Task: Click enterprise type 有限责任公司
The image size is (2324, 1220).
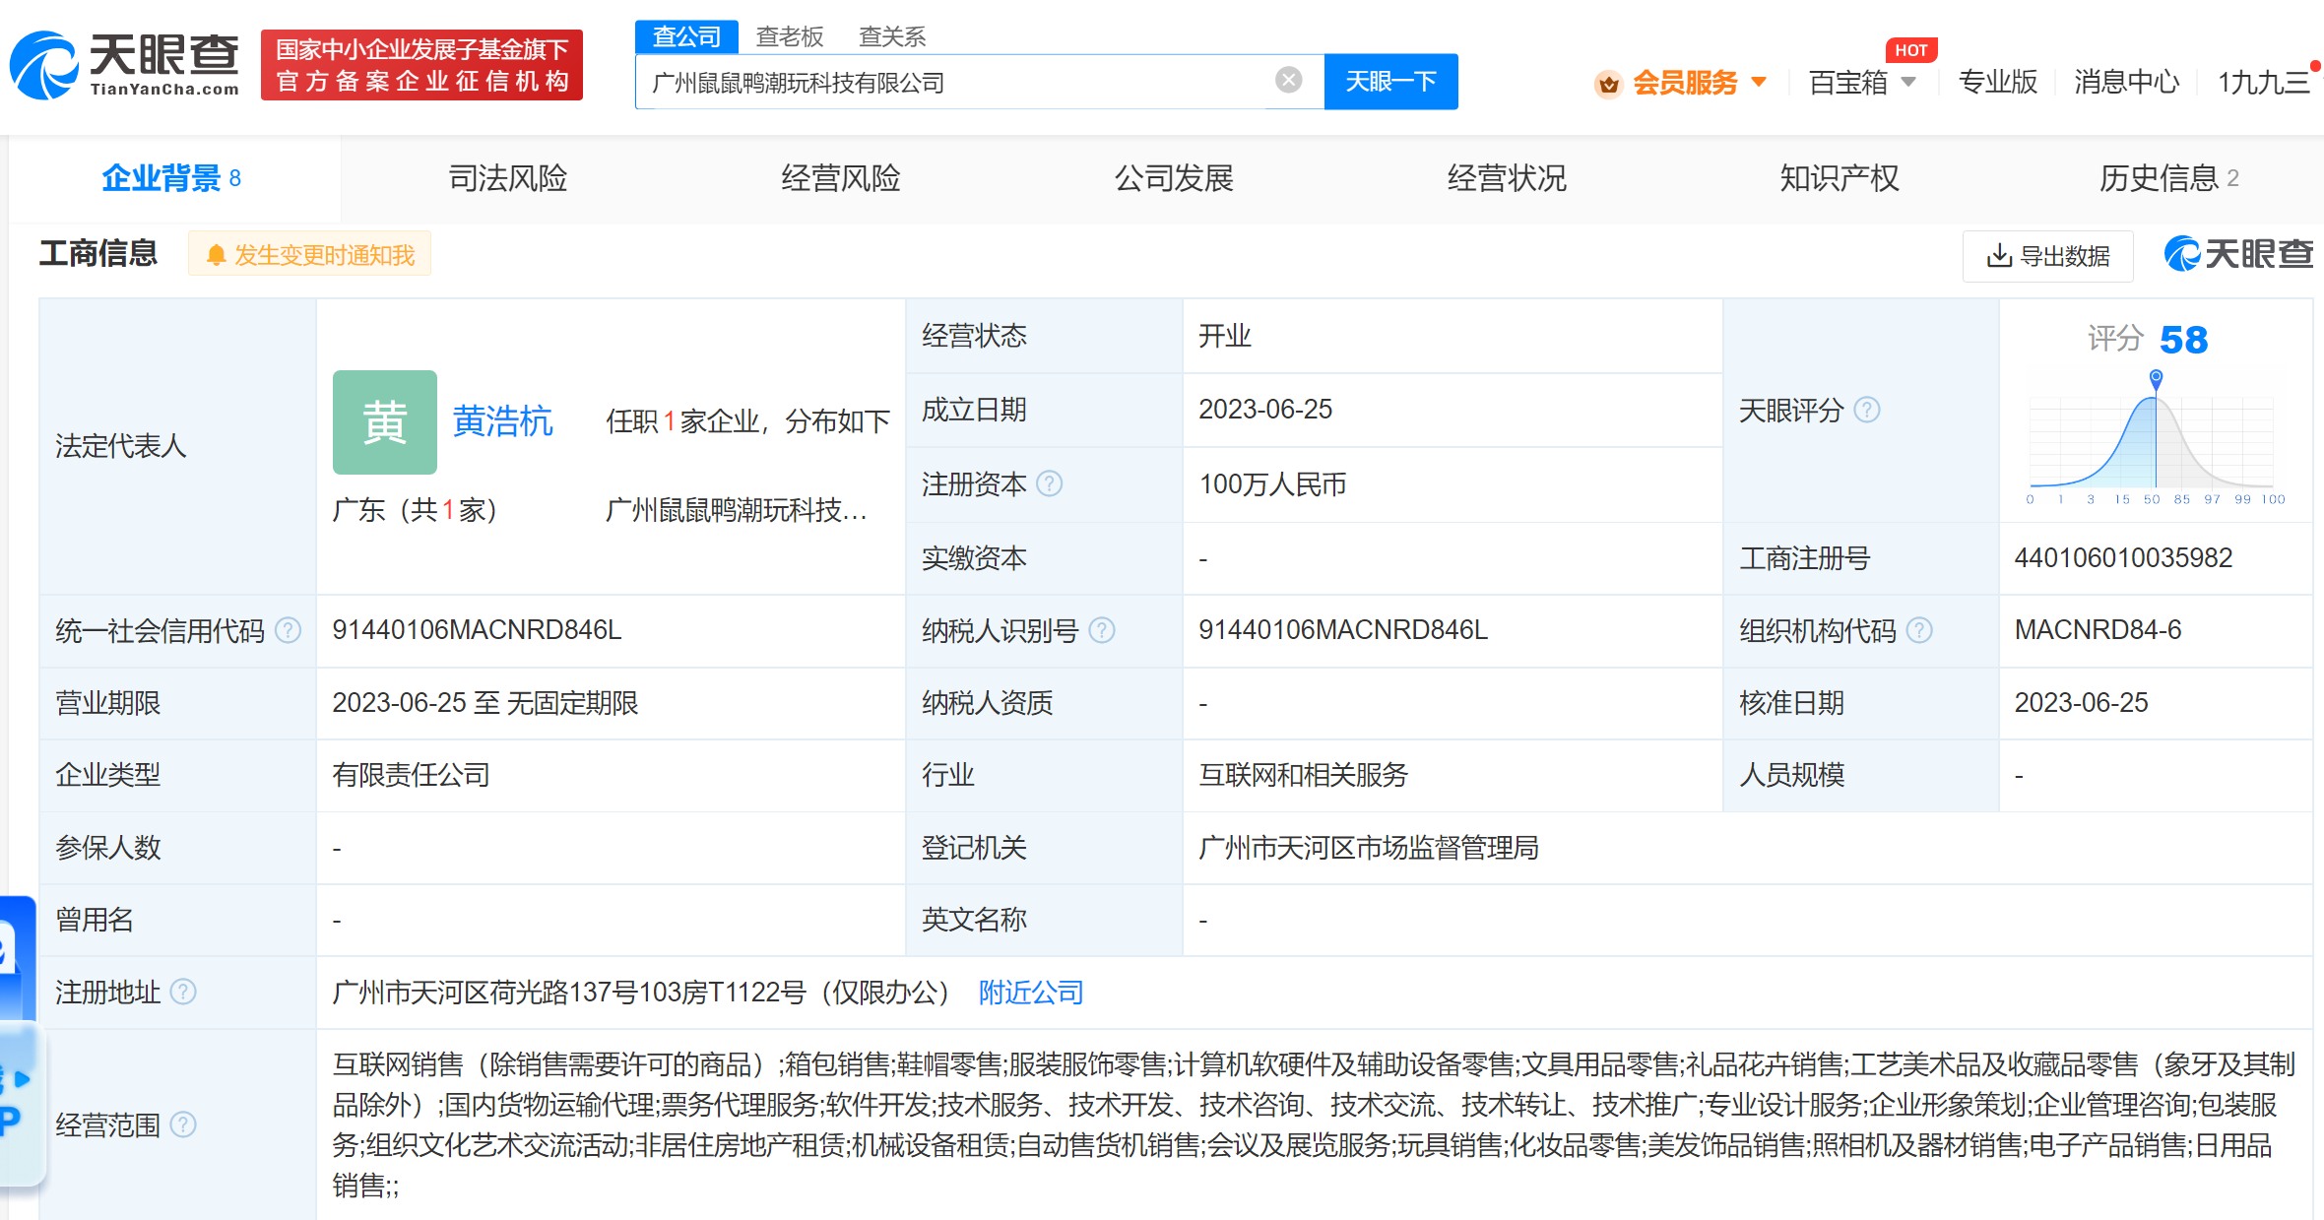Action: (411, 775)
